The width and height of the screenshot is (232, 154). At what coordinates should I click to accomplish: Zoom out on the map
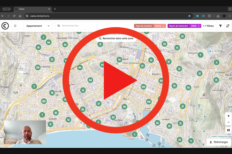pyautogui.click(x=228, y=122)
